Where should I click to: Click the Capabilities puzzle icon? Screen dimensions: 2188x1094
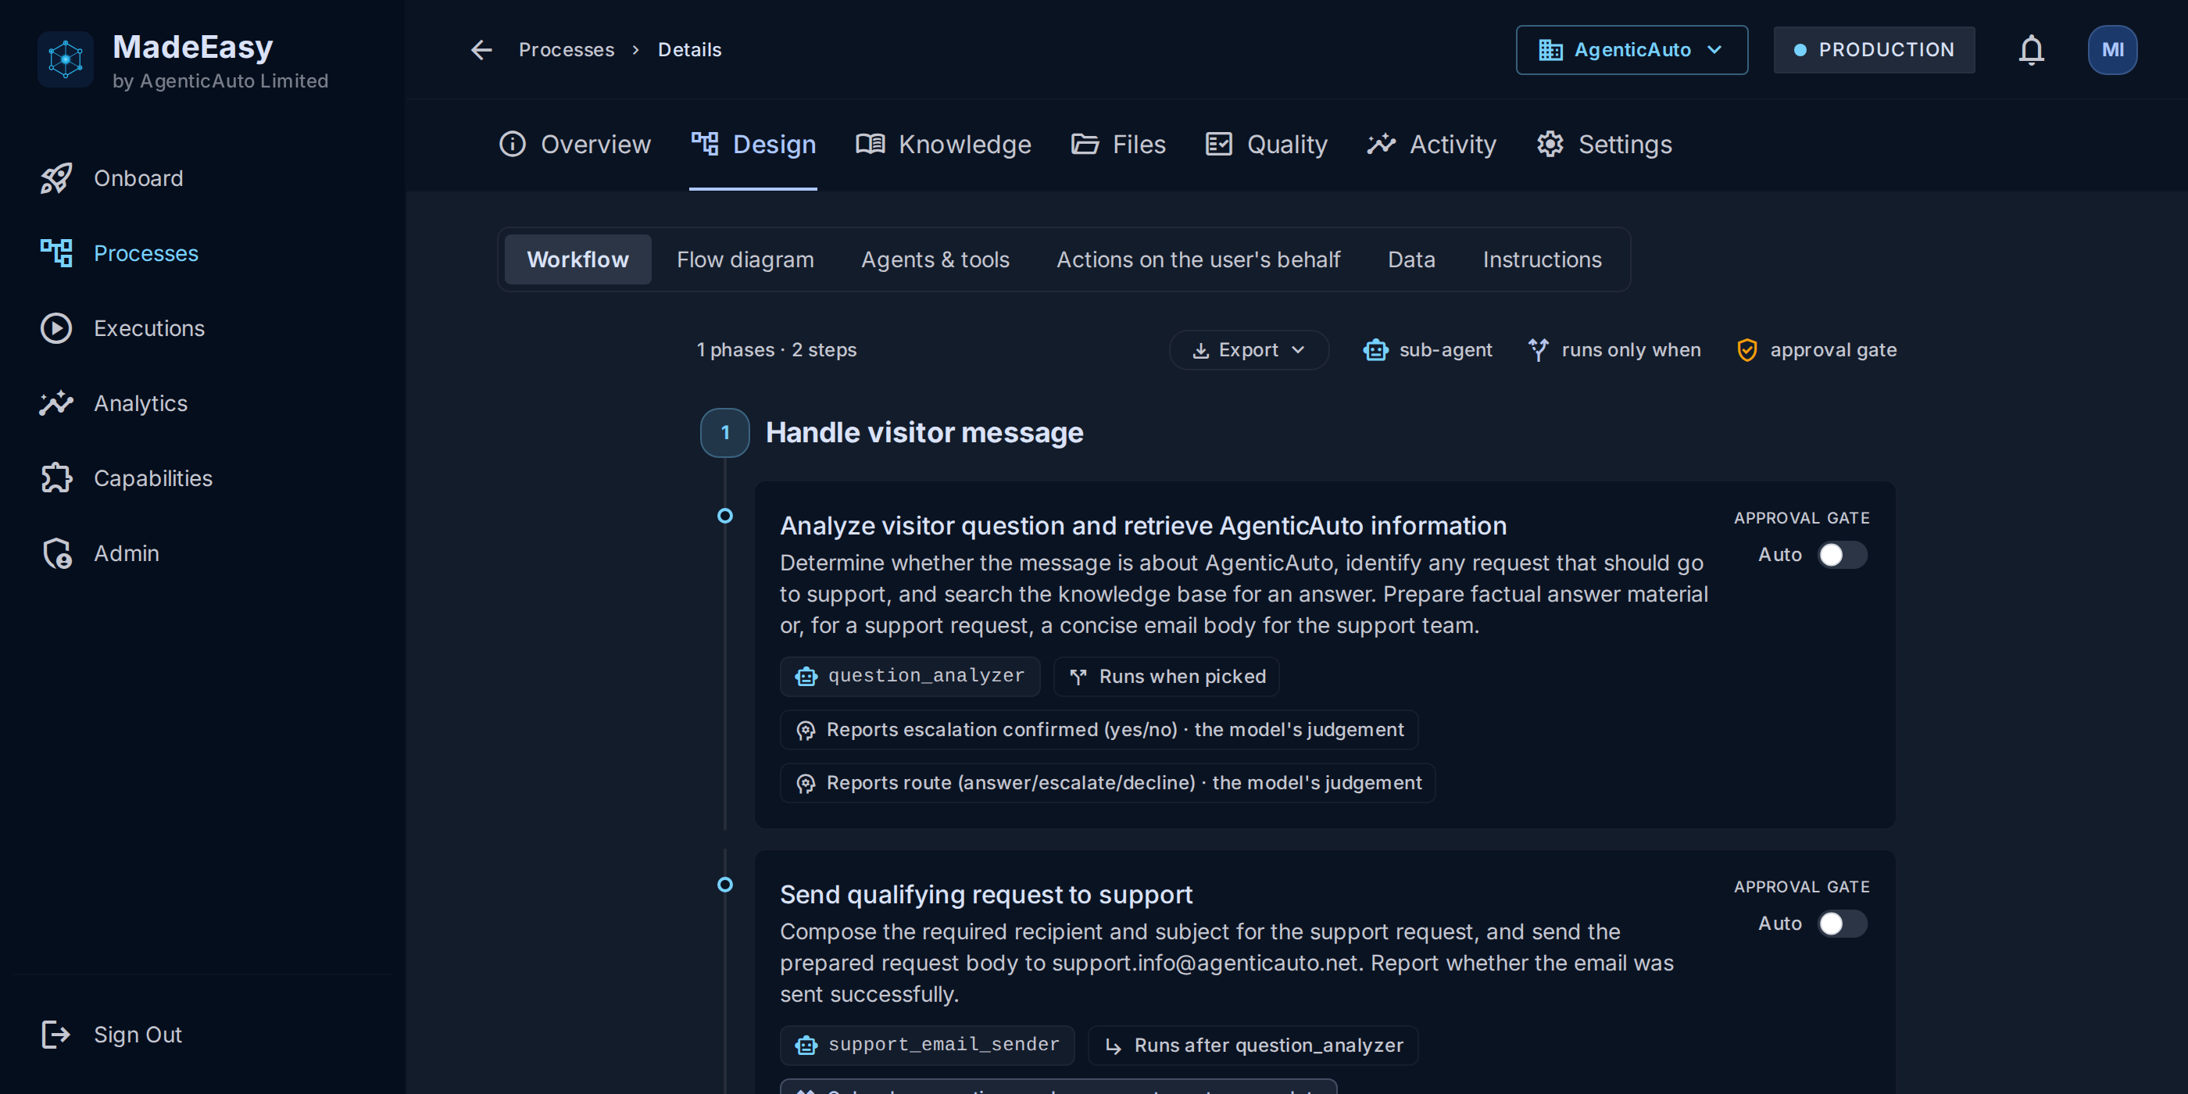point(56,478)
